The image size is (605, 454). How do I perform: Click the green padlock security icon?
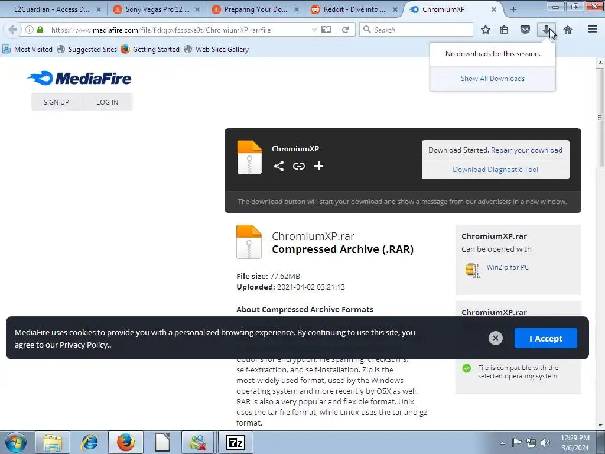[40, 30]
